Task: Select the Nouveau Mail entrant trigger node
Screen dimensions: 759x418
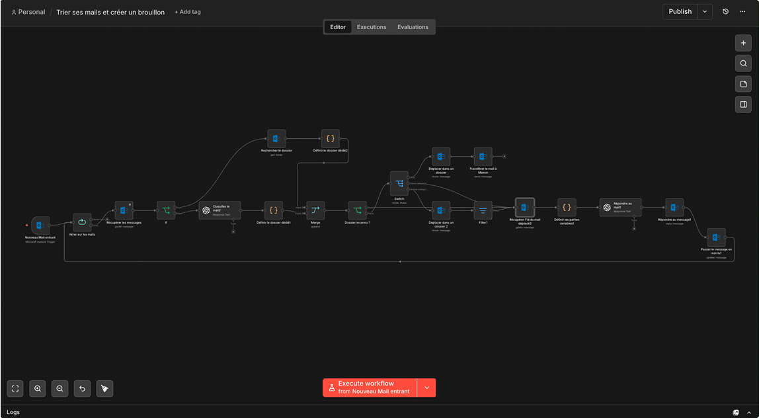Action: pyautogui.click(x=41, y=226)
